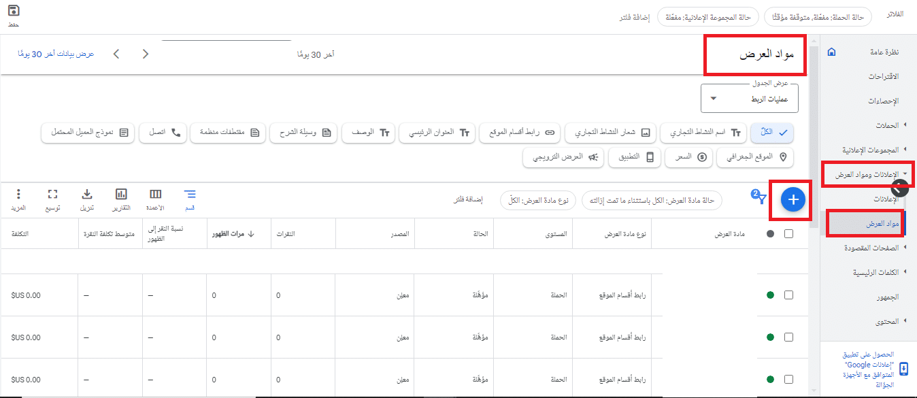Click حالة مادة العرض filter chip
This screenshot has width=917, height=398.
point(652,200)
